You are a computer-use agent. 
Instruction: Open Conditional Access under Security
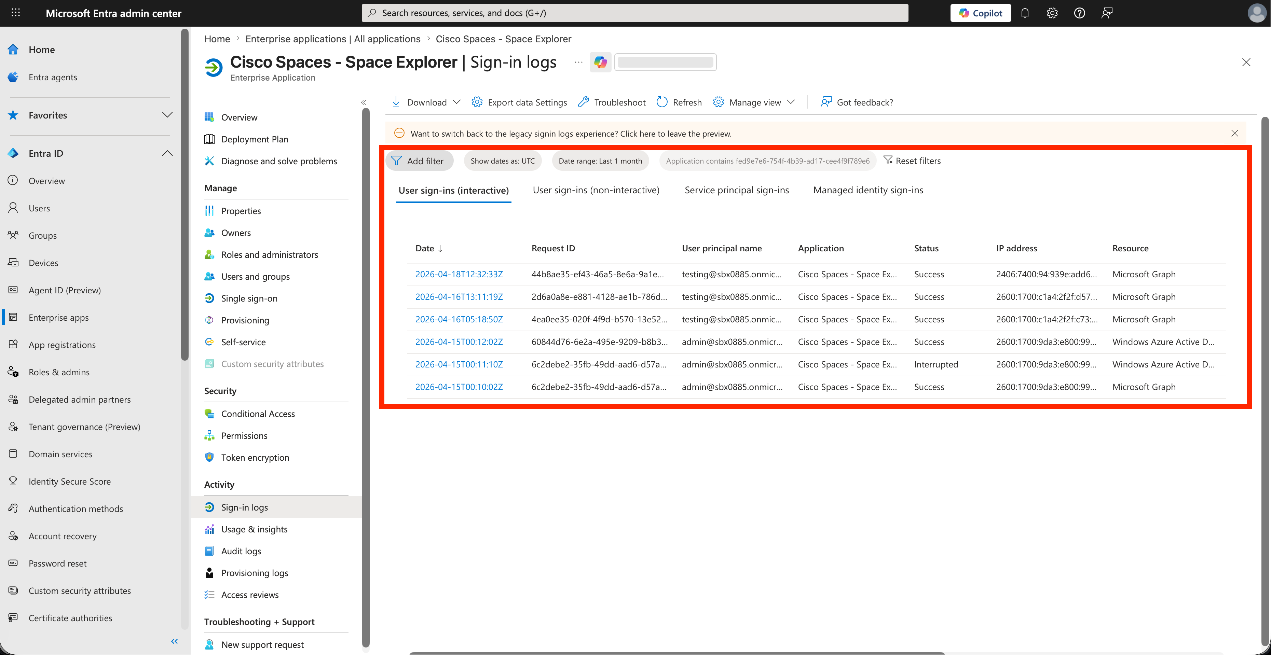[x=258, y=414]
